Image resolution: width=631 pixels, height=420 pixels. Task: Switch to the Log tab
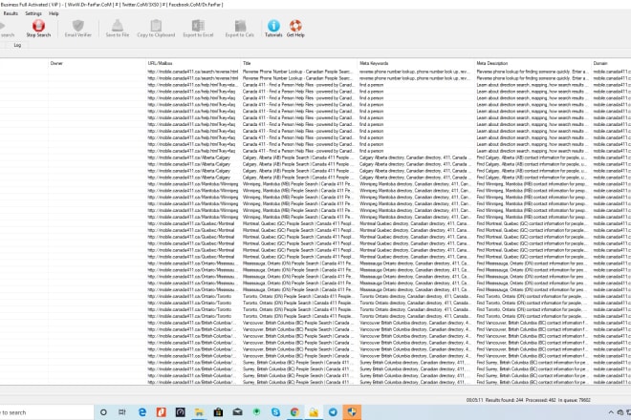click(x=17, y=45)
